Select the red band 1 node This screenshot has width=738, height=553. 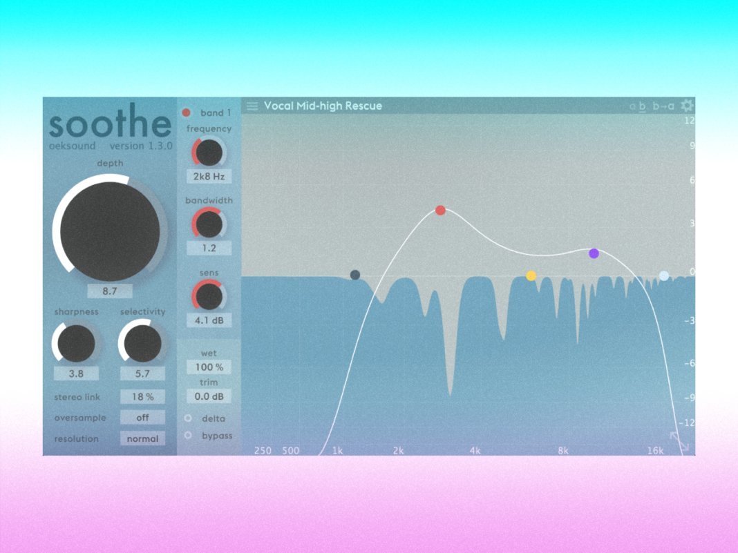[440, 211]
